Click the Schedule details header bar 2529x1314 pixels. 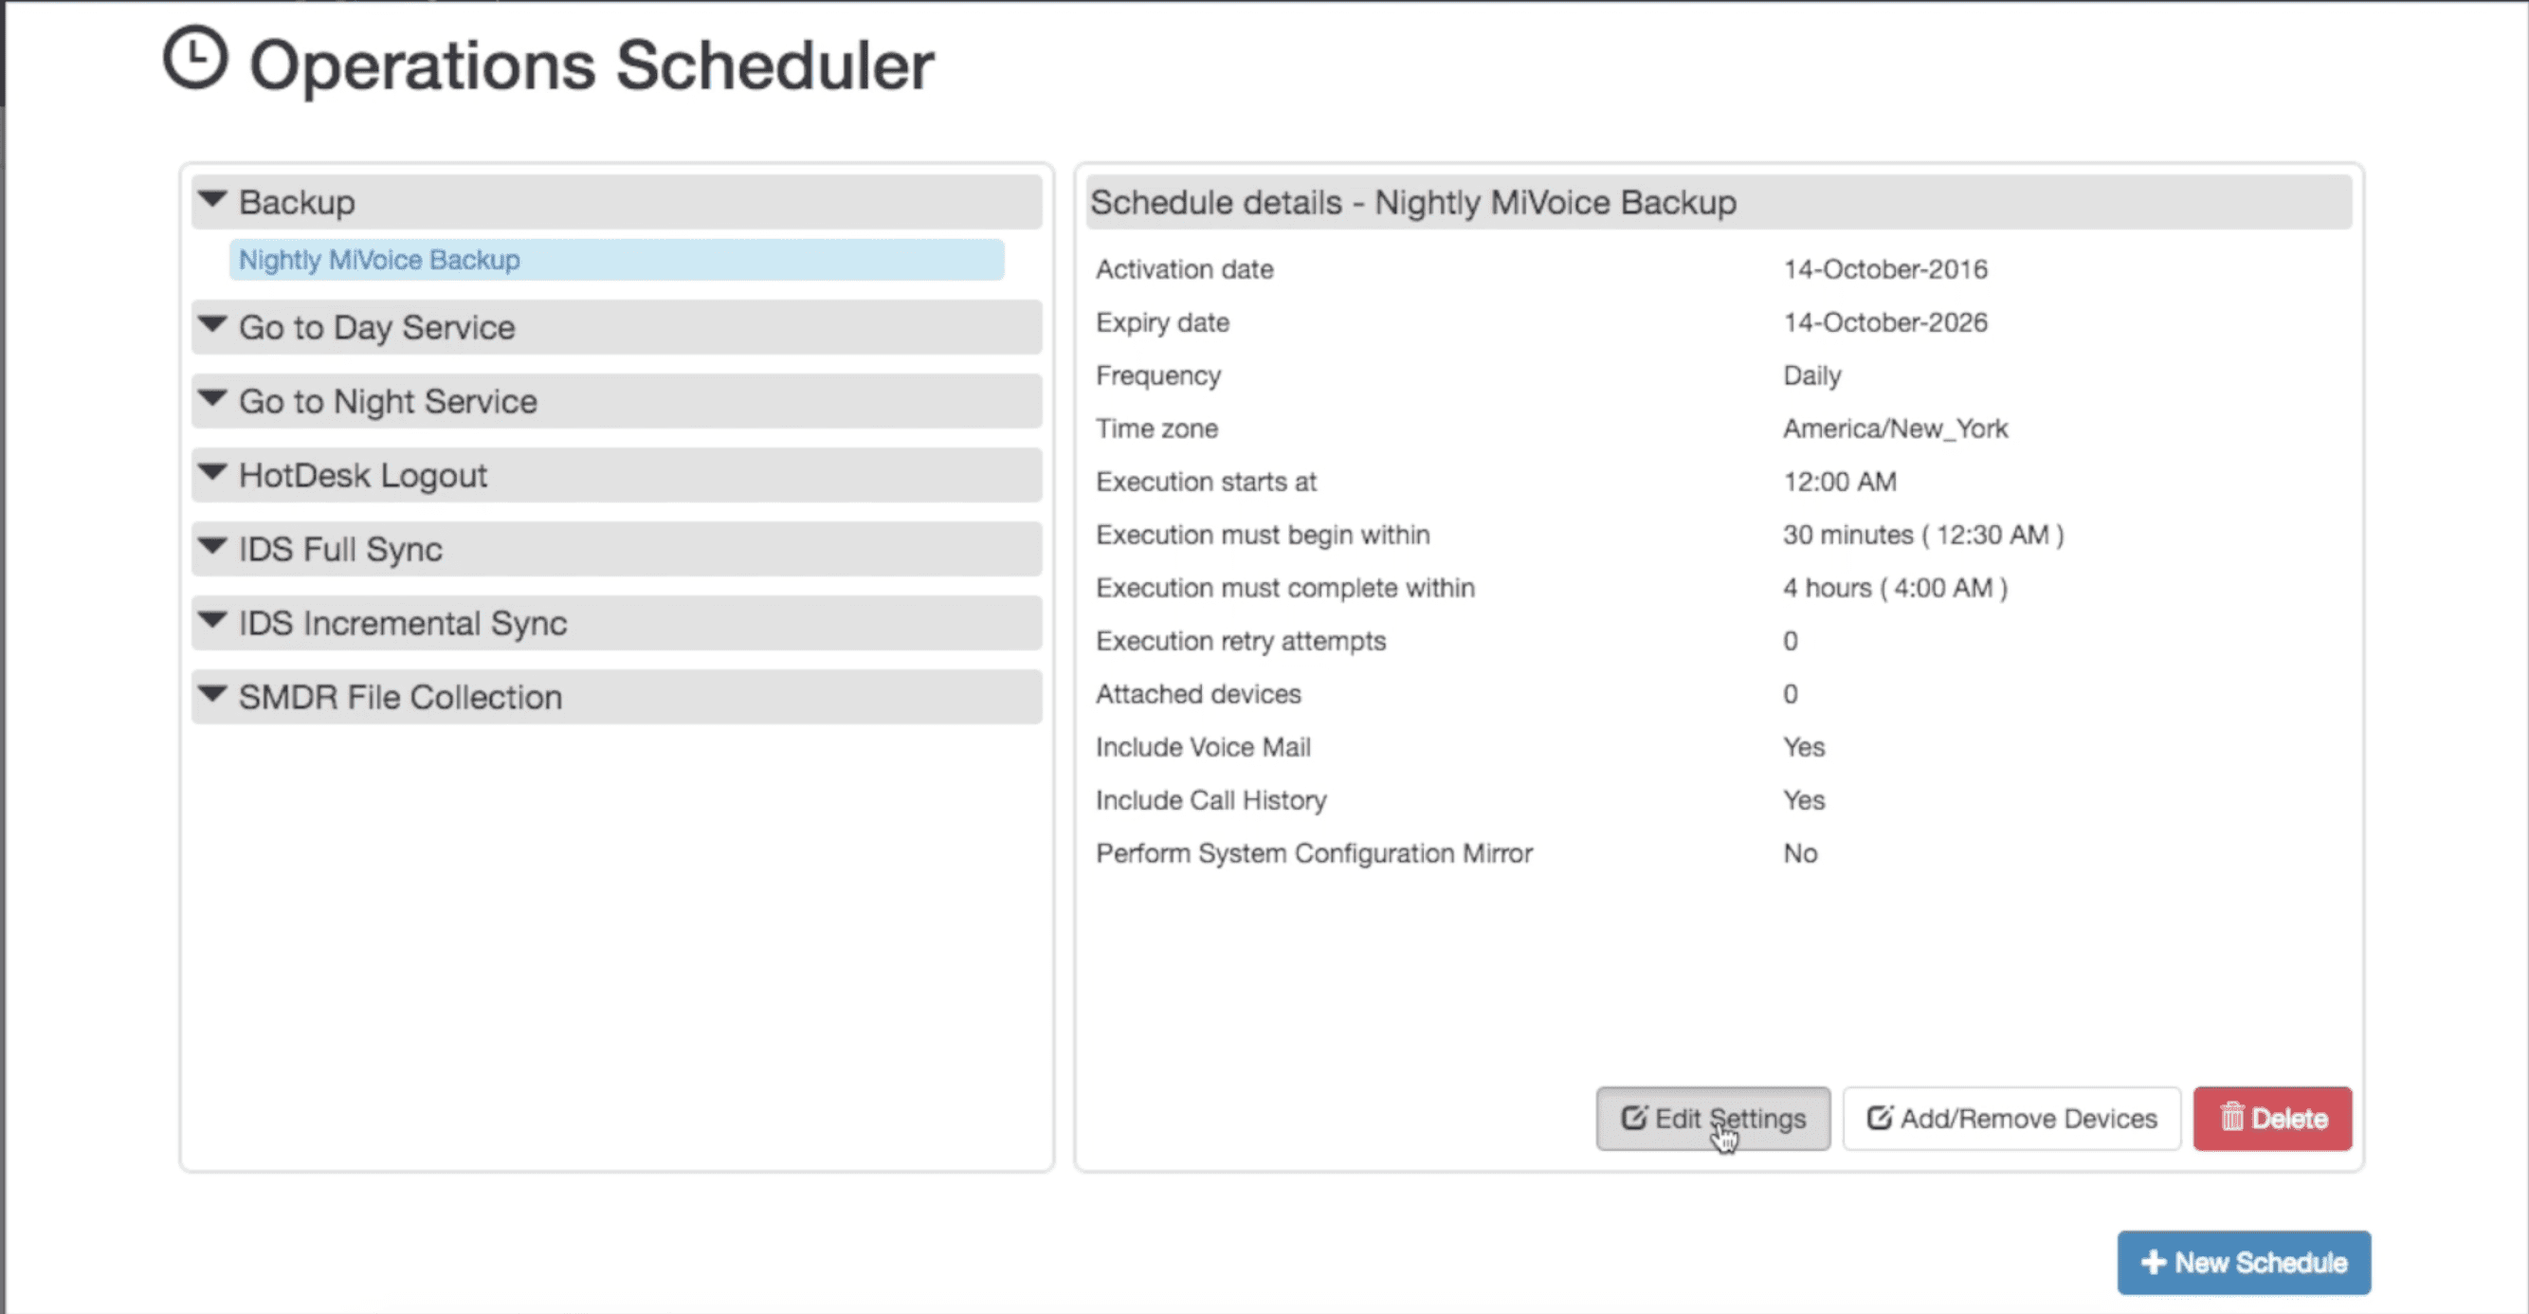point(1718,202)
